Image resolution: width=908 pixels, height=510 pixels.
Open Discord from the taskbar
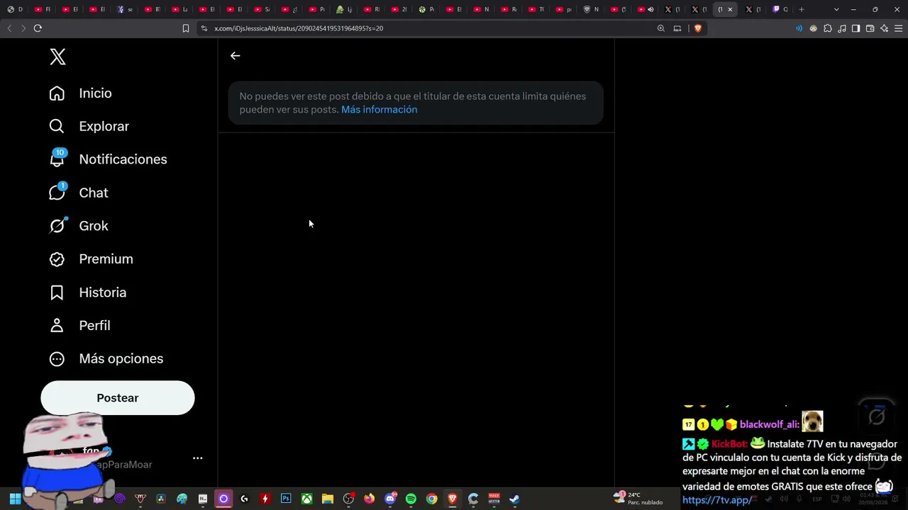390,499
